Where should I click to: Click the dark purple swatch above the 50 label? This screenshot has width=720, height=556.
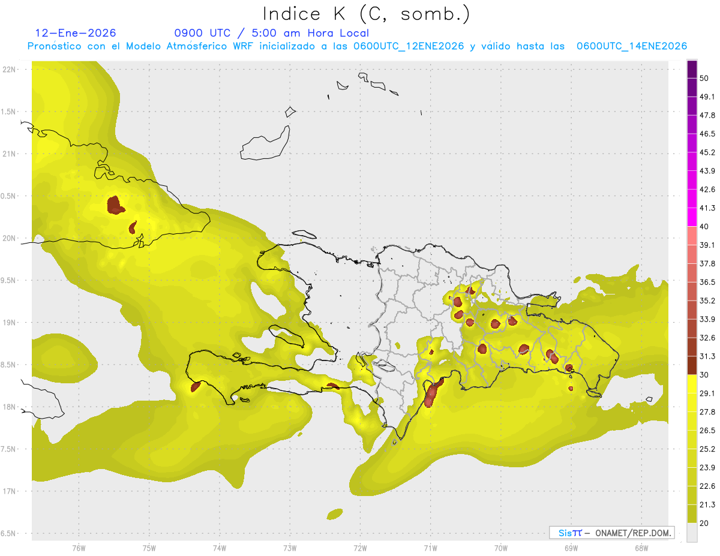692,70
